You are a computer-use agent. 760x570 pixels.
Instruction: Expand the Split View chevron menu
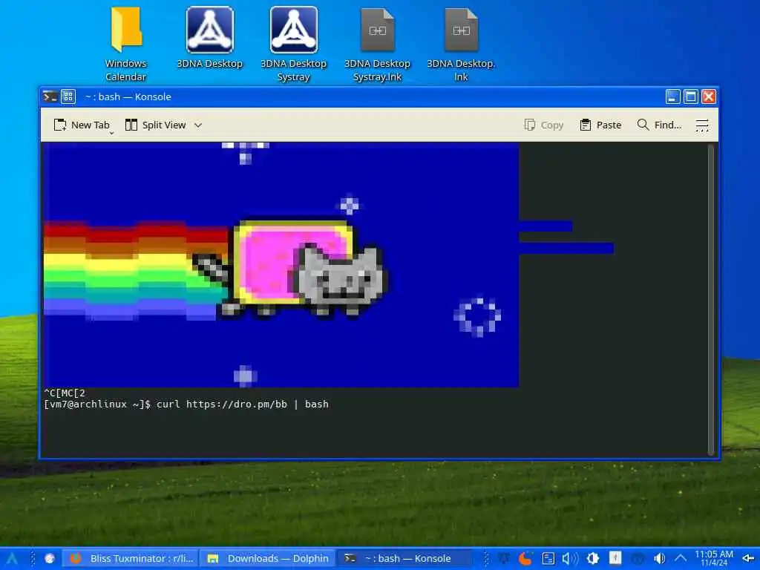[197, 125]
